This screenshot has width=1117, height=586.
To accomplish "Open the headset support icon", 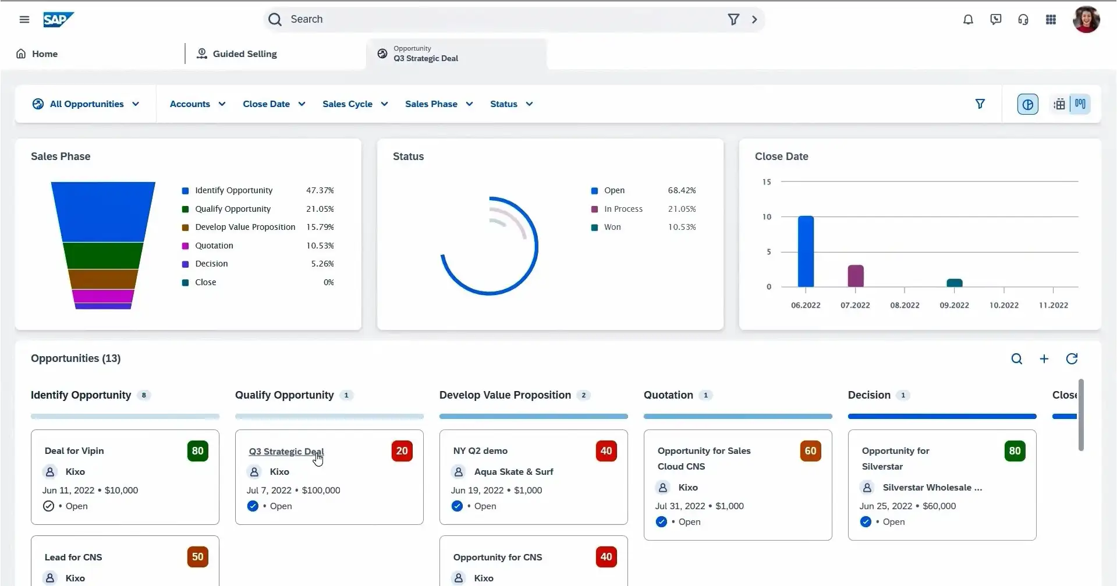I will 1023,19.
